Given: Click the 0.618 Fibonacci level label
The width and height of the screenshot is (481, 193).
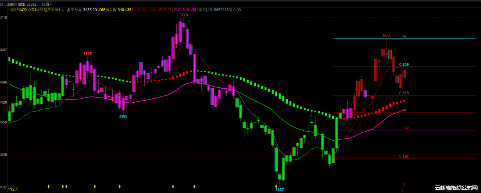Looking at the screenshot, I should tap(404, 93).
